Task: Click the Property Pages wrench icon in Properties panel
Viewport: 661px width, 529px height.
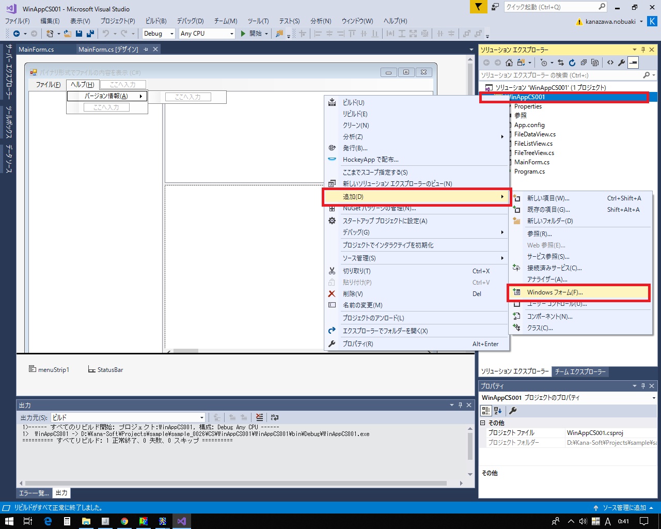Action: point(513,411)
